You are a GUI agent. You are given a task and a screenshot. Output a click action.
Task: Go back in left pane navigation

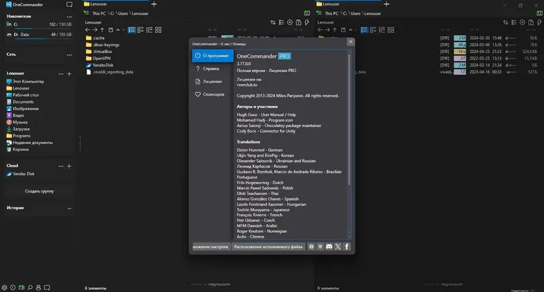pyautogui.click(x=88, y=30)
